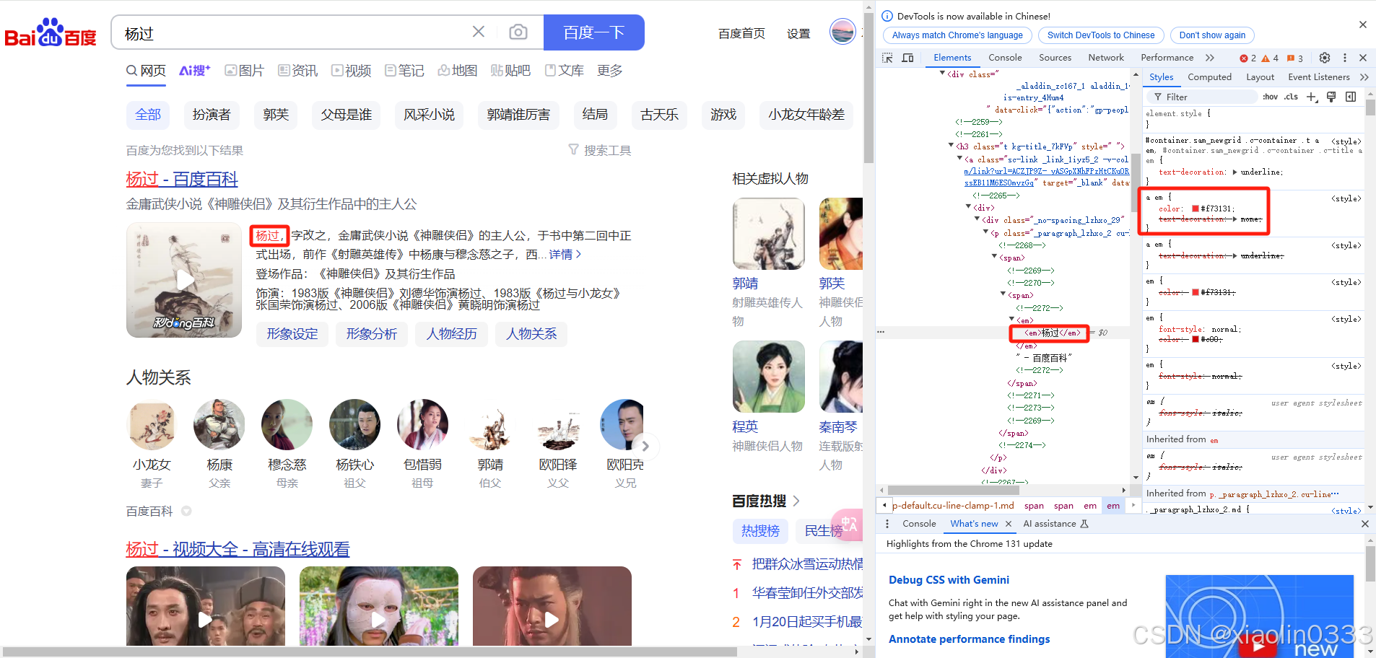Click Switch DevTools to Chinese
The height and width of the screenshot is (658, 1376).
tap(1100, 35)
